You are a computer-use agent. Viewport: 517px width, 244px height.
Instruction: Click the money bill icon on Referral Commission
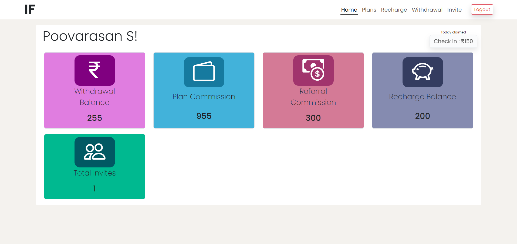[x=313, y=70]
